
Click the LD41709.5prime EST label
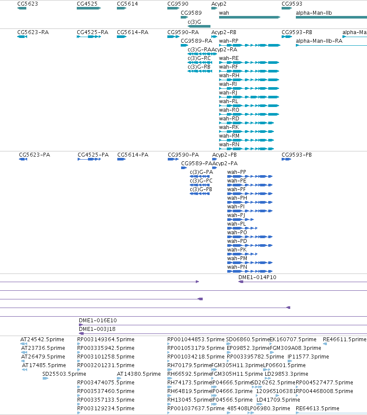(x=278, y=399)
